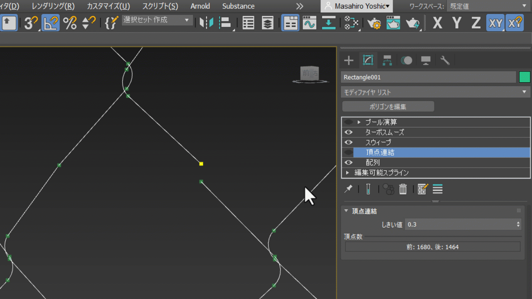
Task: Open Configure Modifier Sets icon
Action: pyautogui.click(x=423, y=189)
